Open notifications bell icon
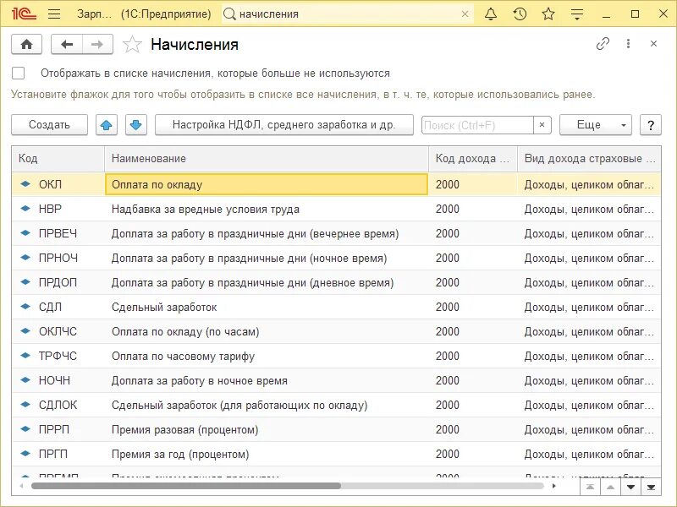Screen dimensions: 677x507 pos(491,14)
